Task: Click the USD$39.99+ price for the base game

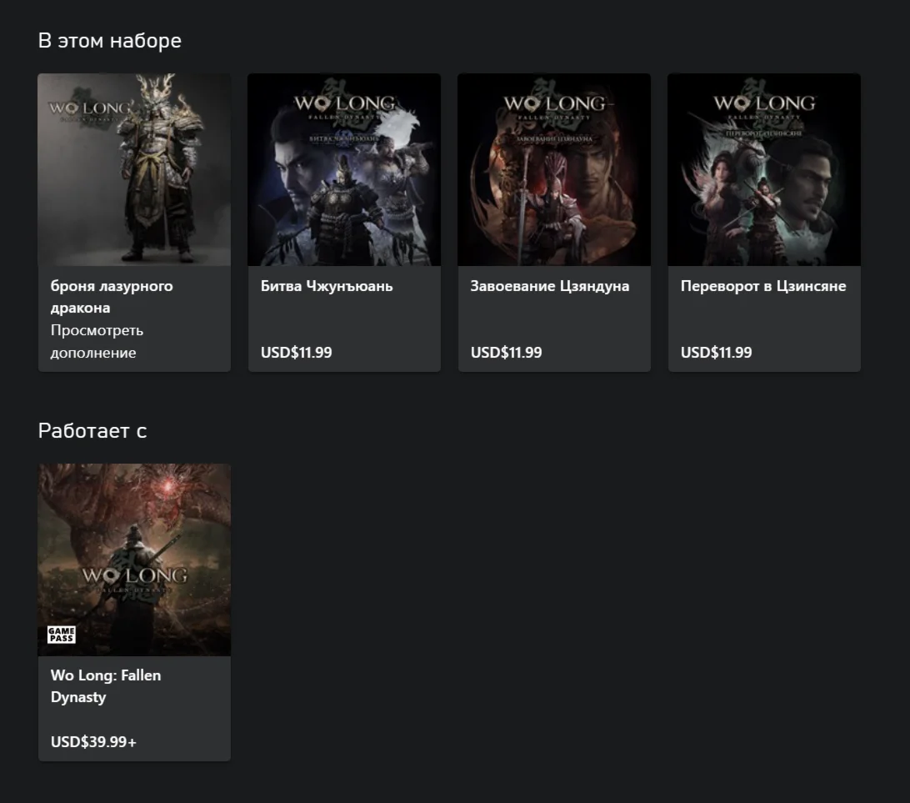Action: click(93, 741)
